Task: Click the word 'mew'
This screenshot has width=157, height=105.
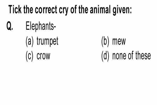Action: (119, 41)
